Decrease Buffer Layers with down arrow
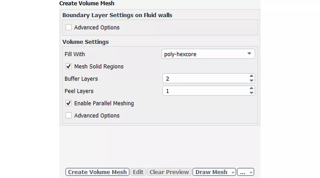 pyautogui.click(x=251, y=81)
